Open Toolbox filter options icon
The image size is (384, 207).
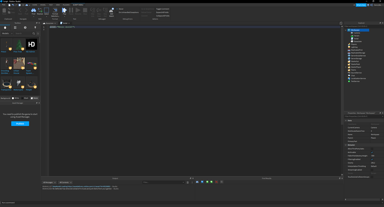(x=38, y=33)
